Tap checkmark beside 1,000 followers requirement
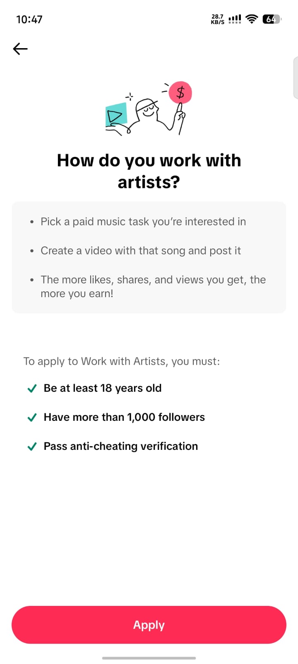298x664 pixels. click(32, 417)
